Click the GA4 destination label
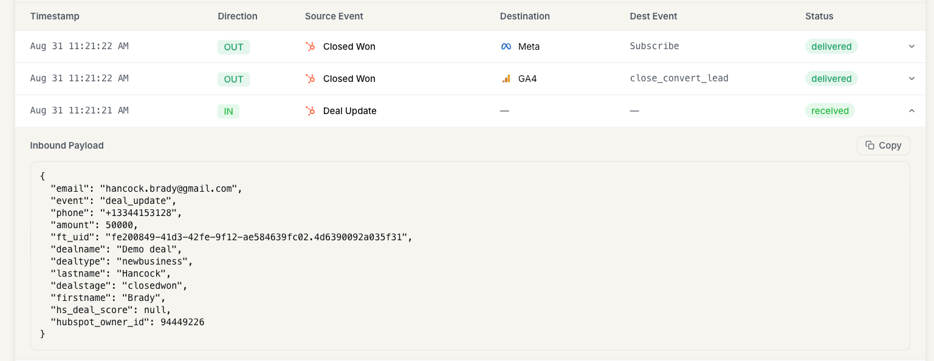934x361 pixels. click(x=527, y=79)
